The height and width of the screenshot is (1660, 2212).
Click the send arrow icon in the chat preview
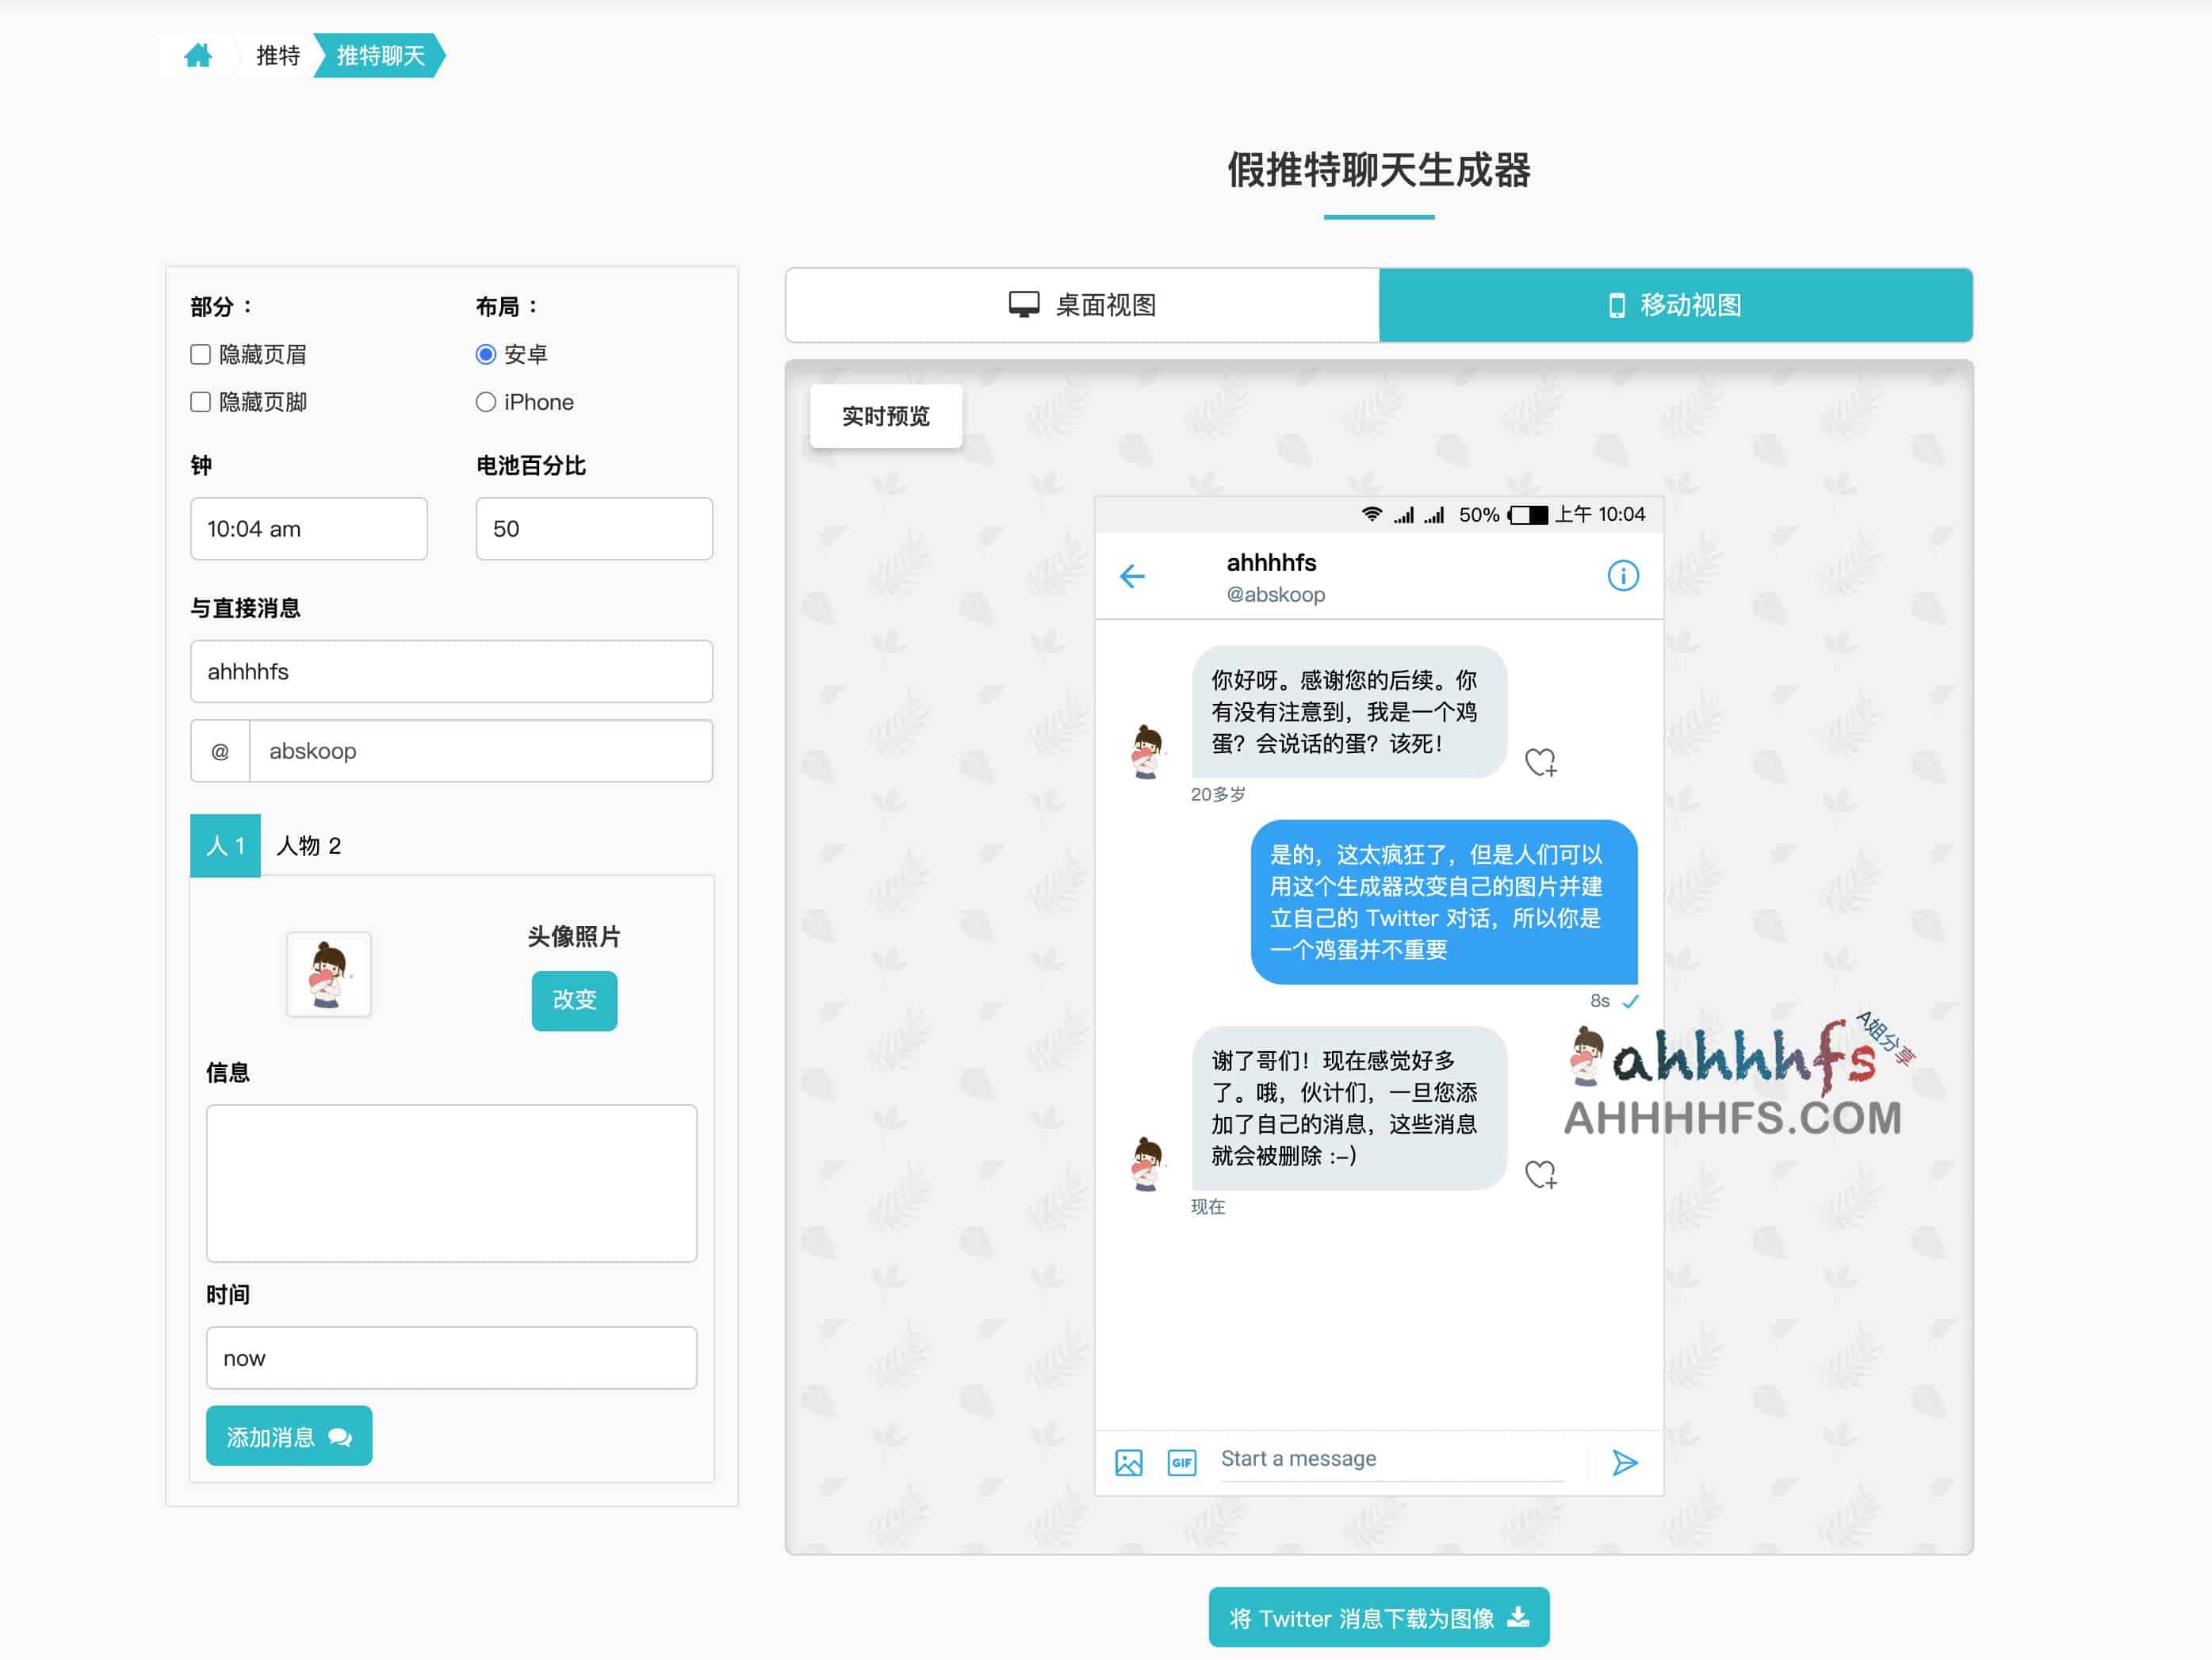tap(1625, 1462)
